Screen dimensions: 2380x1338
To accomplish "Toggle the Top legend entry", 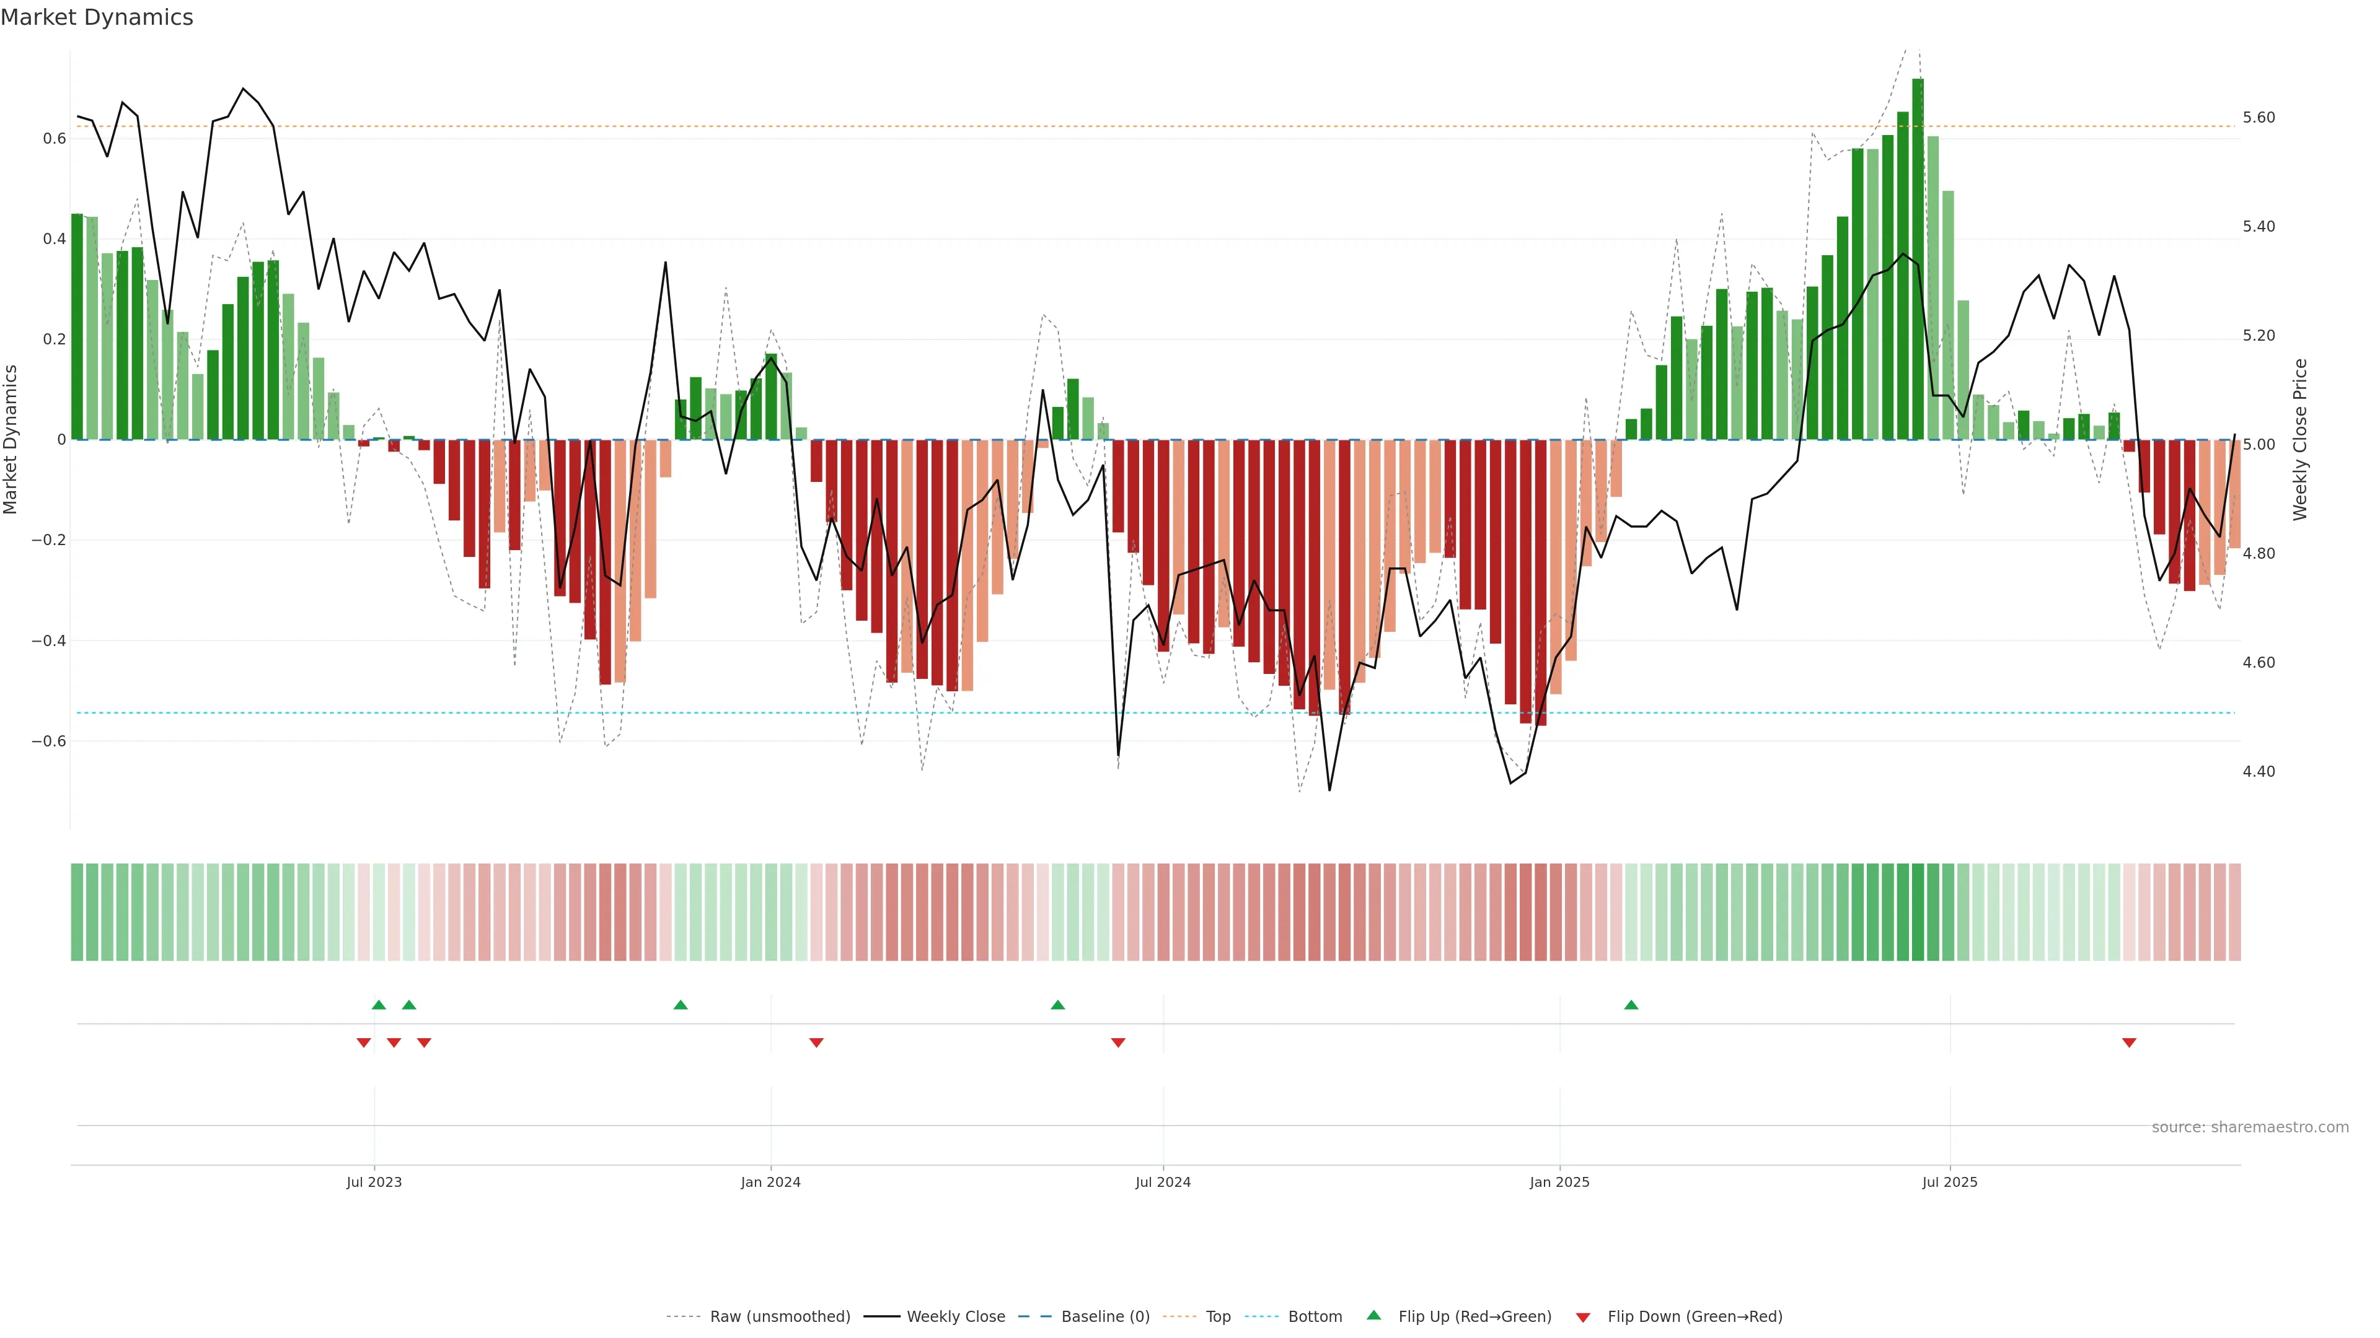I will coord(1218,1317).
